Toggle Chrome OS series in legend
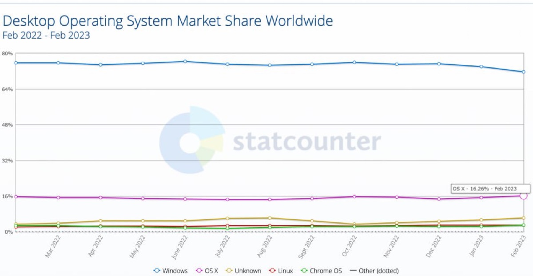Screen dimensions: 533x276 pyautogui.click(x=322, y=271)
